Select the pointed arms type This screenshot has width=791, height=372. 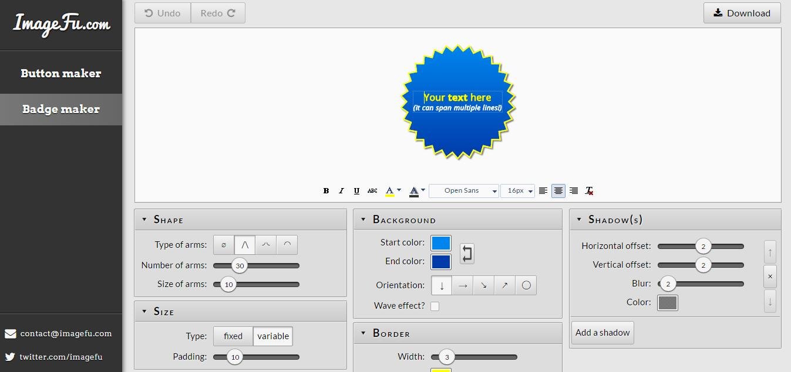point(245,245)
